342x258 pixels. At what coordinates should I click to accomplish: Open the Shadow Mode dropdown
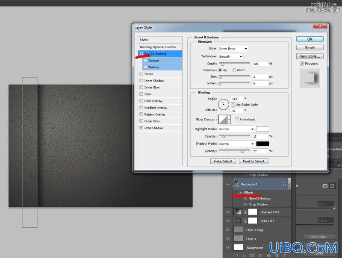pos(236,144)
